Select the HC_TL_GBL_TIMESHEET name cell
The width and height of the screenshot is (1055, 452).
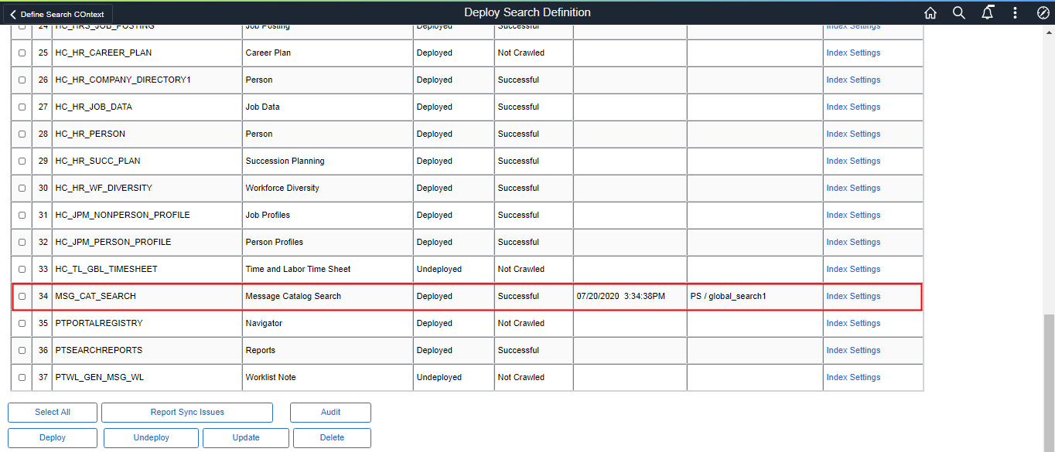click(147, 270)
